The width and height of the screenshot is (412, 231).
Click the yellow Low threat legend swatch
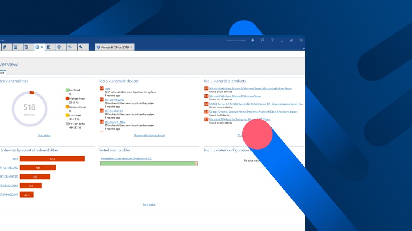[67, 115]
